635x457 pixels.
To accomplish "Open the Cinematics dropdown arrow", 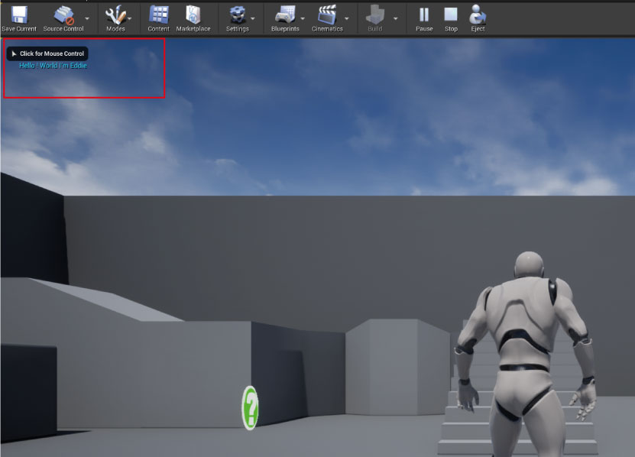I will tap(346, 18).
